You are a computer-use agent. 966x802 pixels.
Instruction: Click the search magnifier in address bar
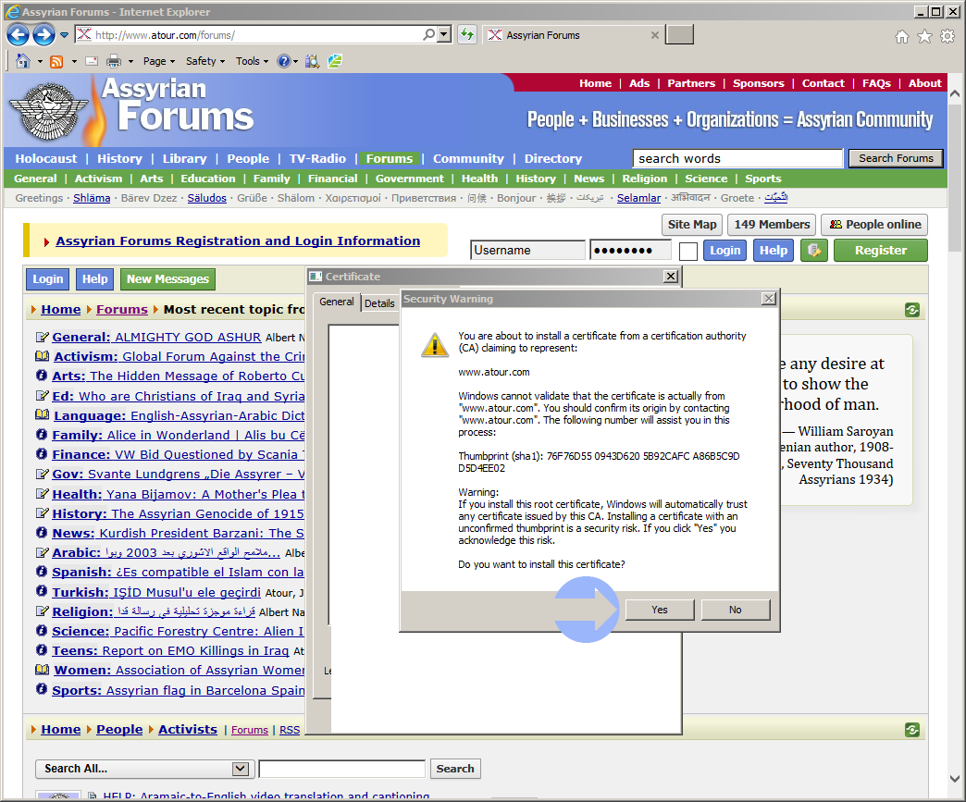(x=428, y=35)
